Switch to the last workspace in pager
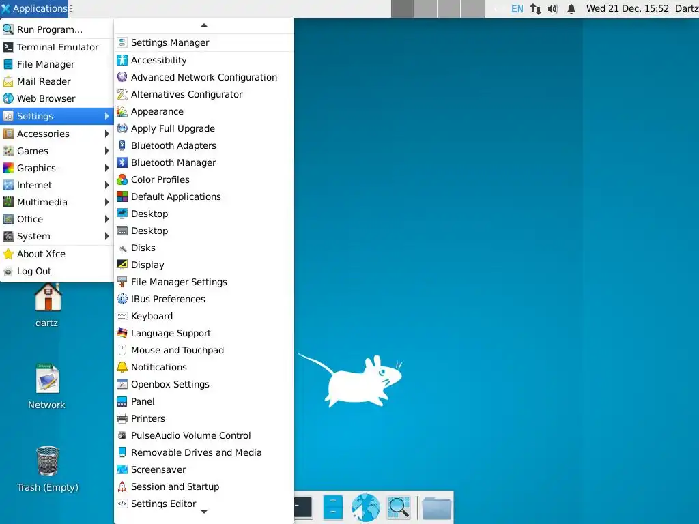Image resolution: width=699 pixels, height=524 pixels. [x=473, y=8]
